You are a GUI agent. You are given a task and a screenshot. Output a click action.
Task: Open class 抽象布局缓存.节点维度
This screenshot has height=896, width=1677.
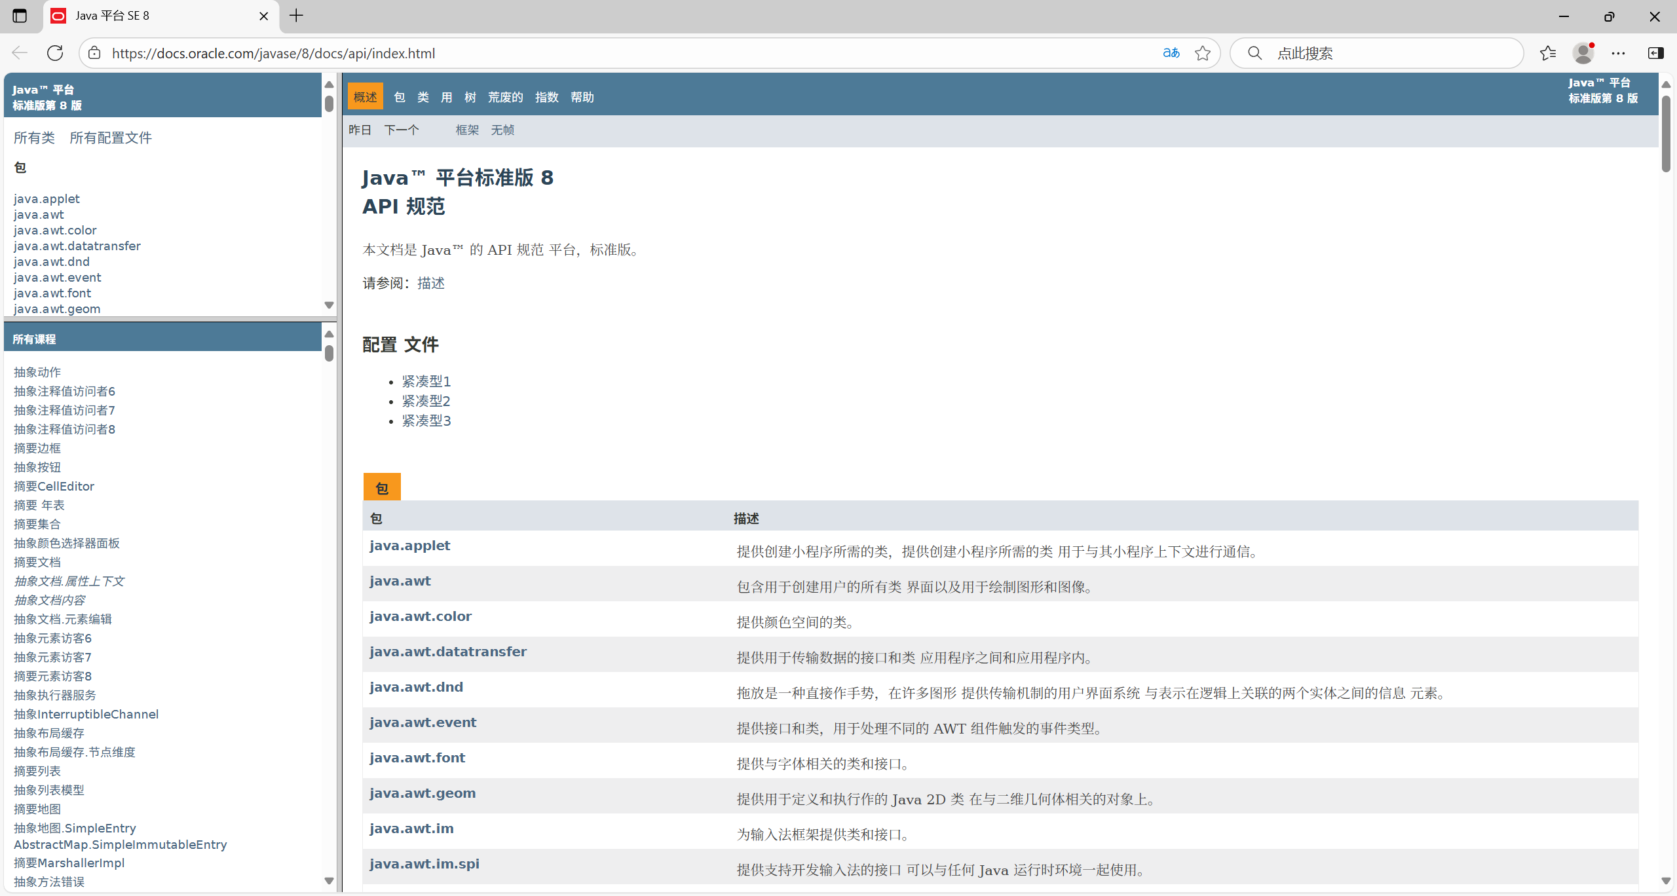pyautogui.click(x=75, y=752)
